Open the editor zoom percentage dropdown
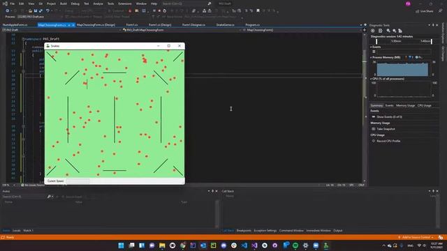 [14, 185]
